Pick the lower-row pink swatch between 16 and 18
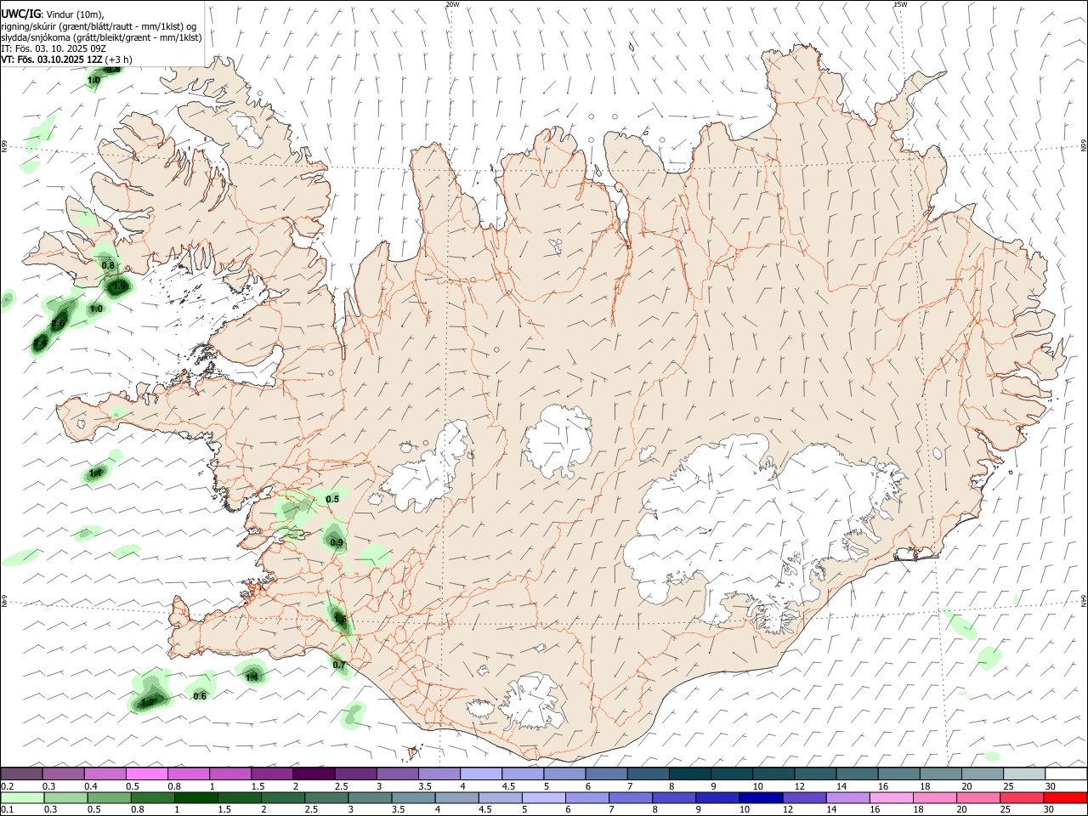This screenshot has width=1088, height=816. click(x=890, y=797)
